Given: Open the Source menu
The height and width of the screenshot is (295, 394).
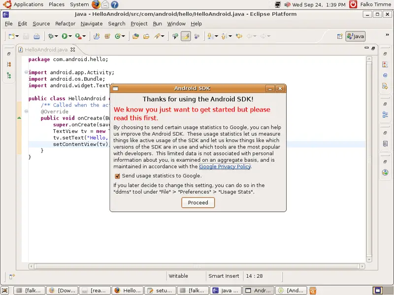Looking at the screenshot, I should click(x=41, y=24).
